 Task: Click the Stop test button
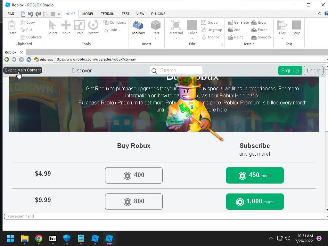coord(296,28)
